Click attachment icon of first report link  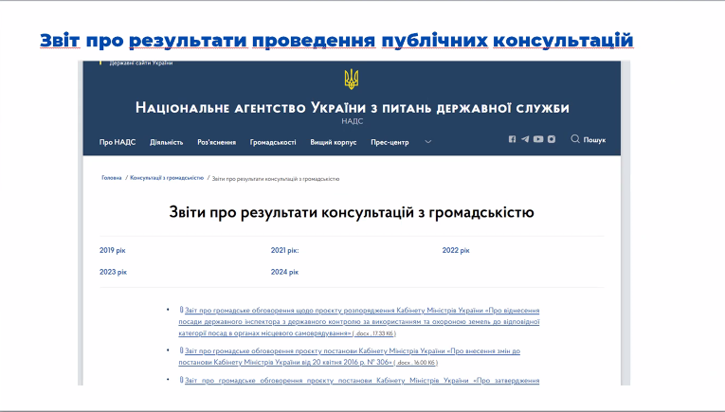tap(181, 310)
